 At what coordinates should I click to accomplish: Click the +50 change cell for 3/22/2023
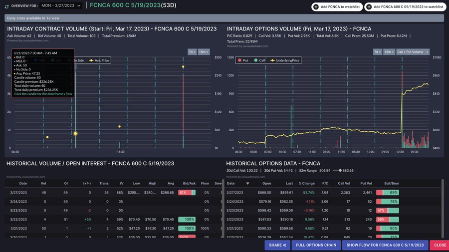tap(88, 220)
